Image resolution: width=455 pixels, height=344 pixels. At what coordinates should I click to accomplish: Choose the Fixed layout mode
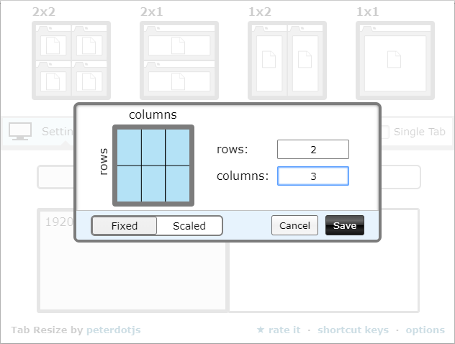pyautogui.click(x=125, y=226)
